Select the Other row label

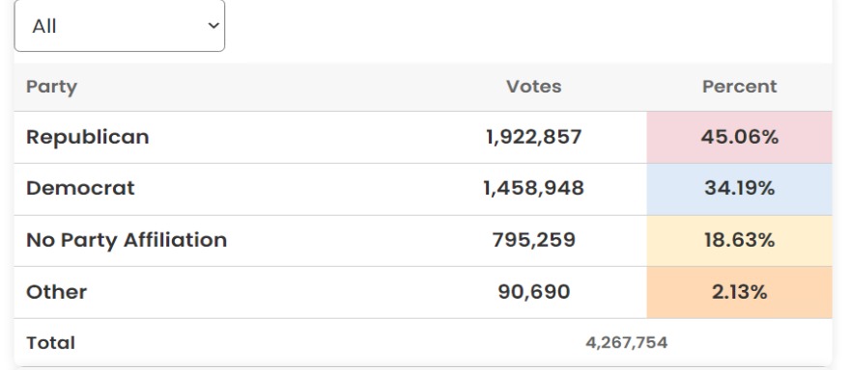pyautogui.click(x=56, y=292)
